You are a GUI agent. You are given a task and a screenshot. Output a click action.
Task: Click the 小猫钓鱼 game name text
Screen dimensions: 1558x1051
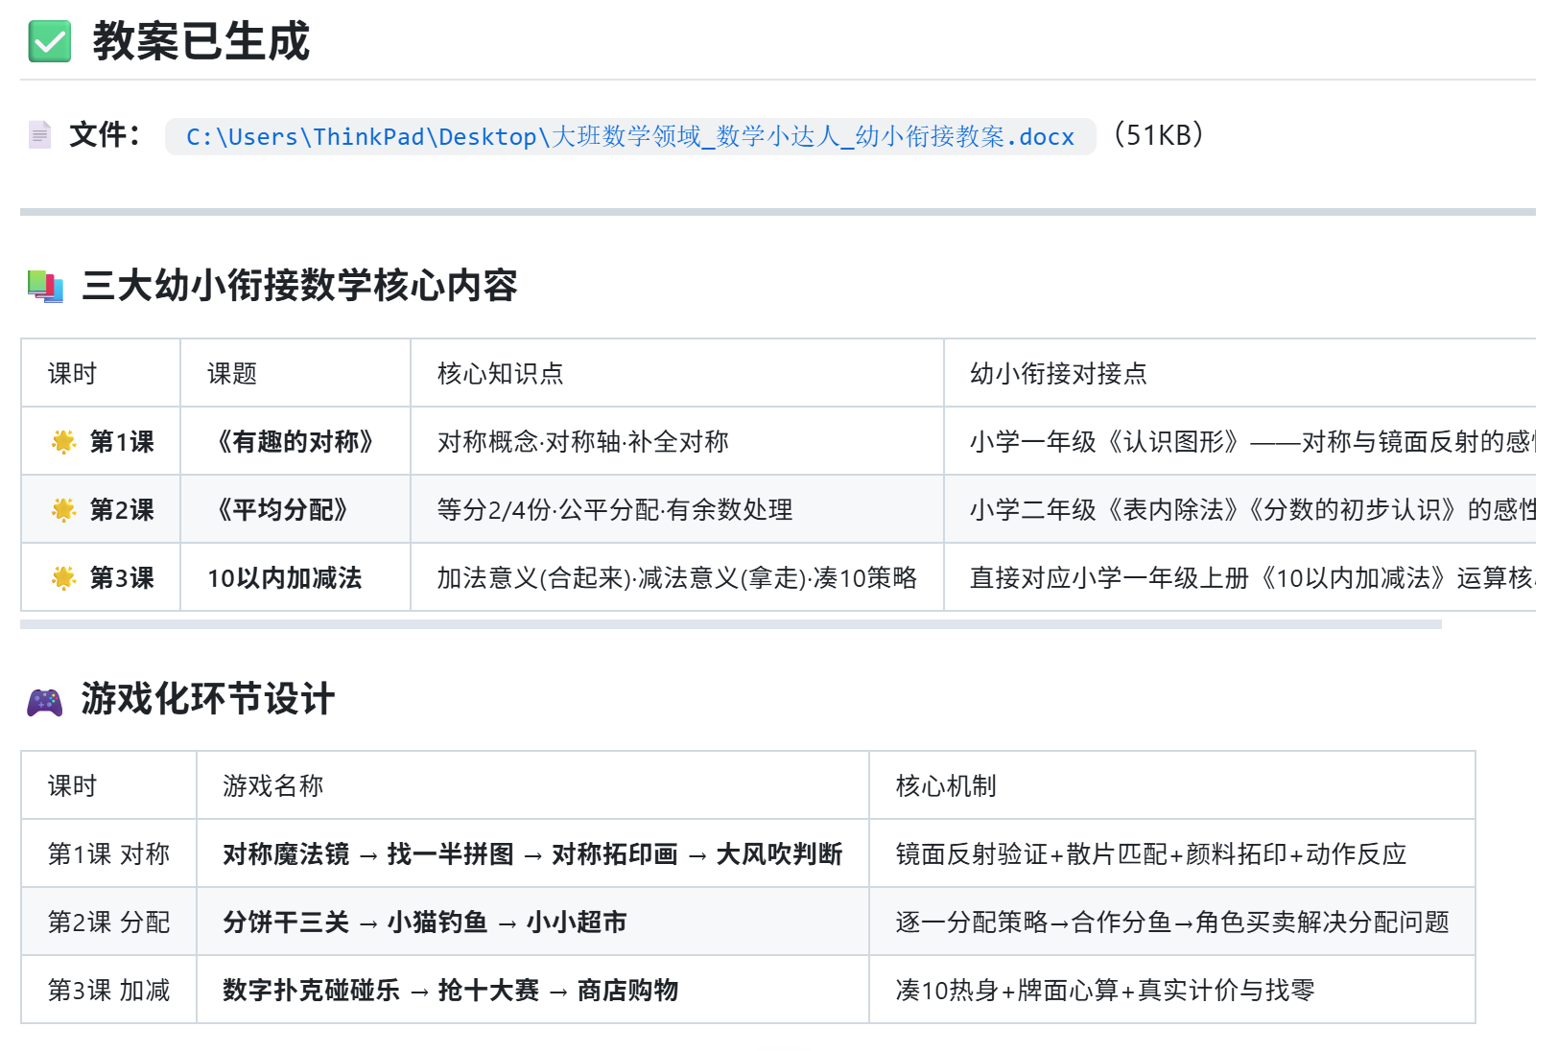437,923
